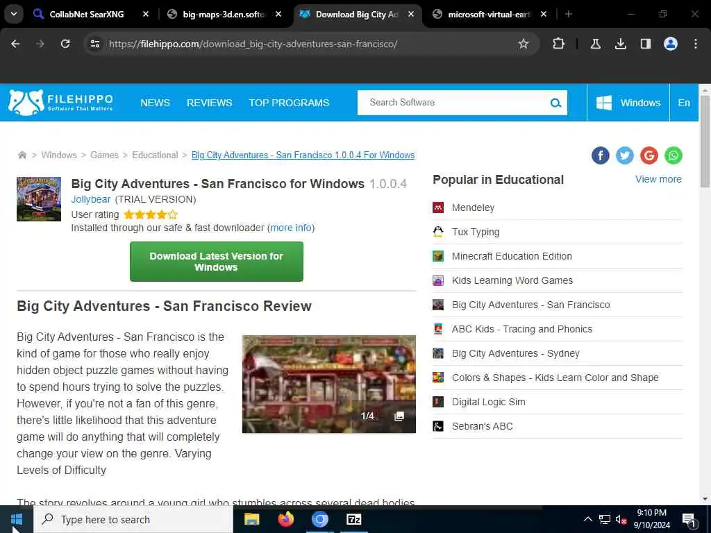711x533 pixels.
Task: Open the tab search dropdown arrow
Action: 14,14
